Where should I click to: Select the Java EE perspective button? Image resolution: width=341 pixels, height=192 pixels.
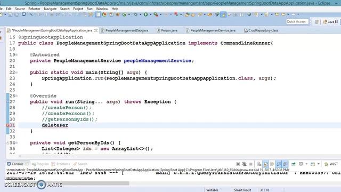pyautogui.click(x=330, y=22)
